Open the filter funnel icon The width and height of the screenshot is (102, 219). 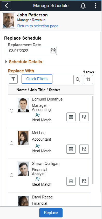[13, 79]
